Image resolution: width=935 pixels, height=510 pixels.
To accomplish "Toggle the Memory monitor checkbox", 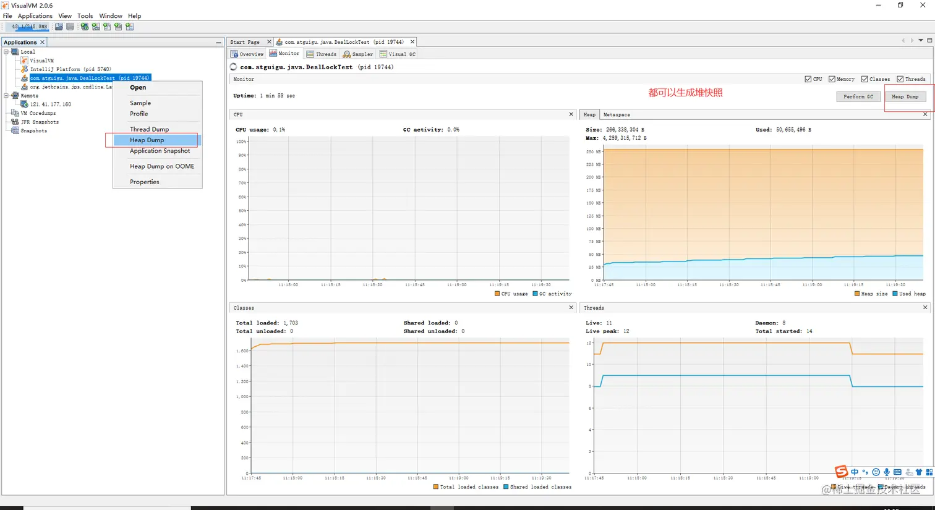I will click(x=832, y=79).
